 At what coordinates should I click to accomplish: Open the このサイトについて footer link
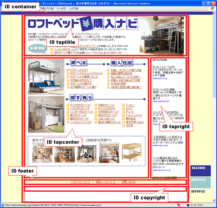[x=81, y=182]
